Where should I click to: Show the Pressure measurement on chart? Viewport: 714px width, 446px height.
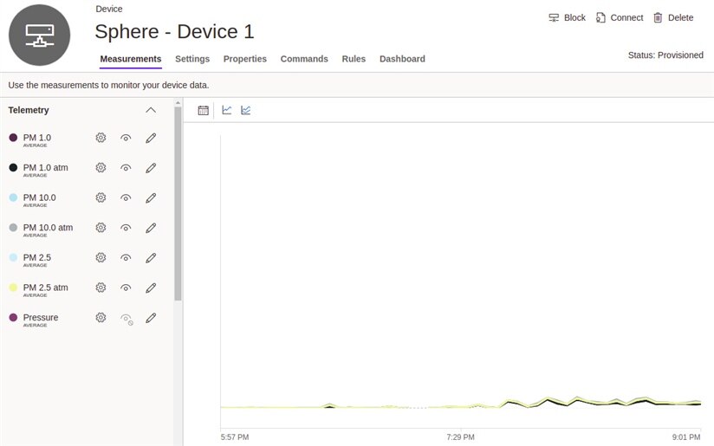(127, 319)
